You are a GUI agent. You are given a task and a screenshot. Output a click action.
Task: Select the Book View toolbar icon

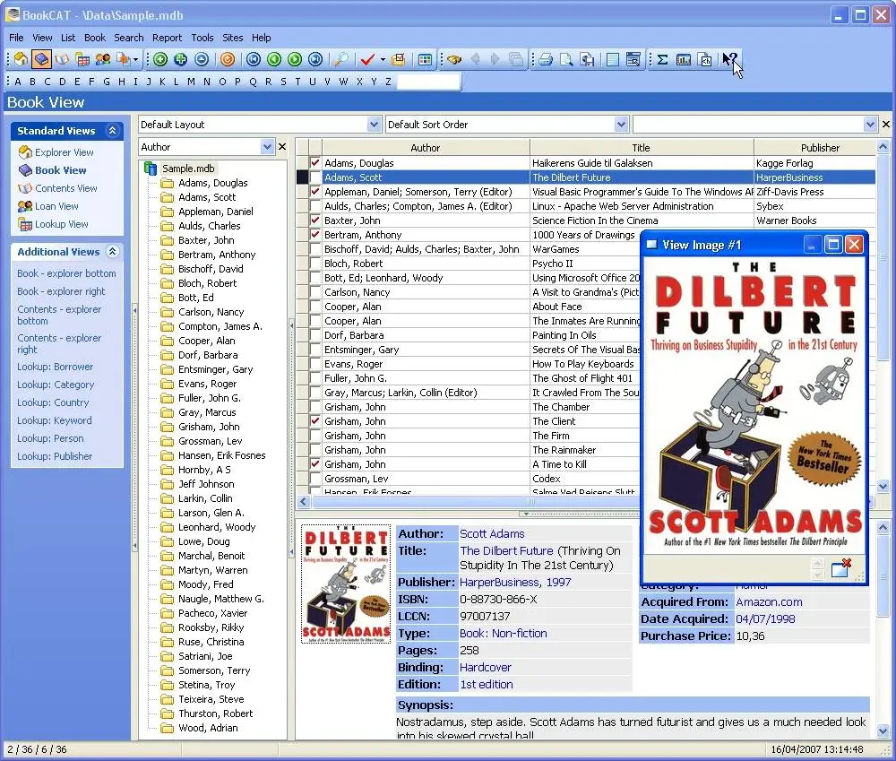pos(41,59)
